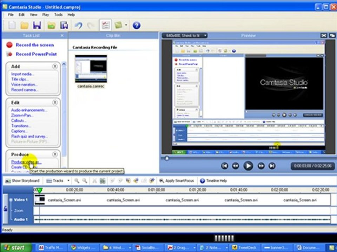Zoom in on the timeline

[x=77, y=181]
